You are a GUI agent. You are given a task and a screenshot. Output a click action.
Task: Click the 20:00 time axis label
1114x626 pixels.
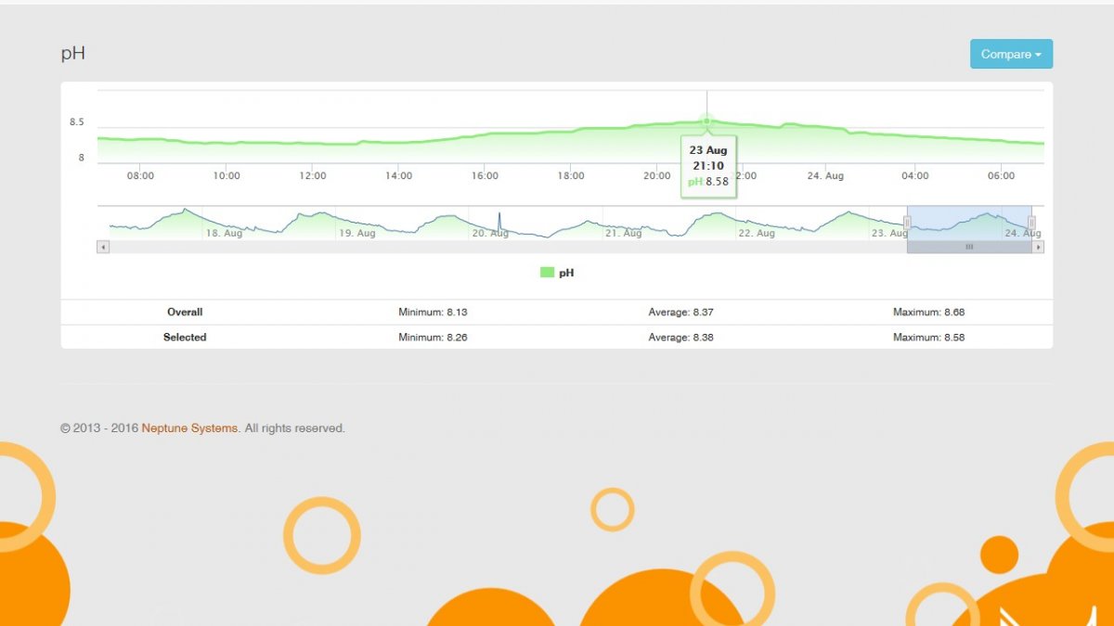(x=656, y=176)
